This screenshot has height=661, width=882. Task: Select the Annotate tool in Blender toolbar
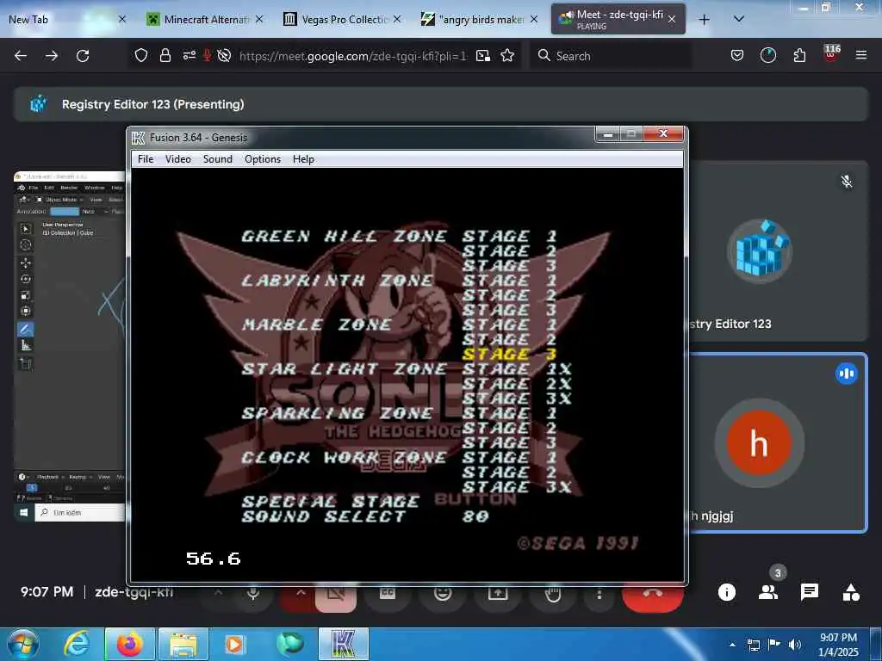pyautogui.click(x=25, y=329)
